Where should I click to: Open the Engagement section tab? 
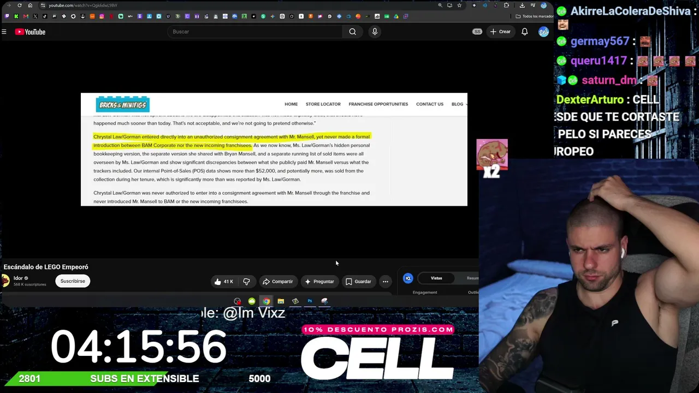[x=425, y=293]
